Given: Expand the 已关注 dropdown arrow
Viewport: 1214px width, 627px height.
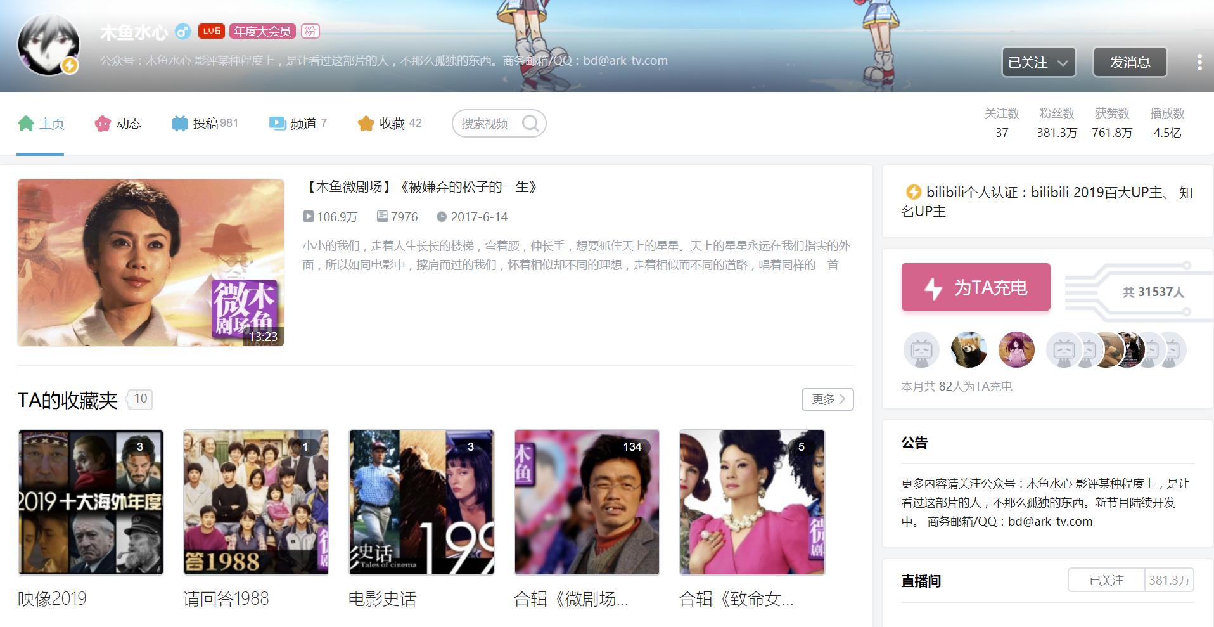Looking at the screenshot, I should coord(1063,63).
